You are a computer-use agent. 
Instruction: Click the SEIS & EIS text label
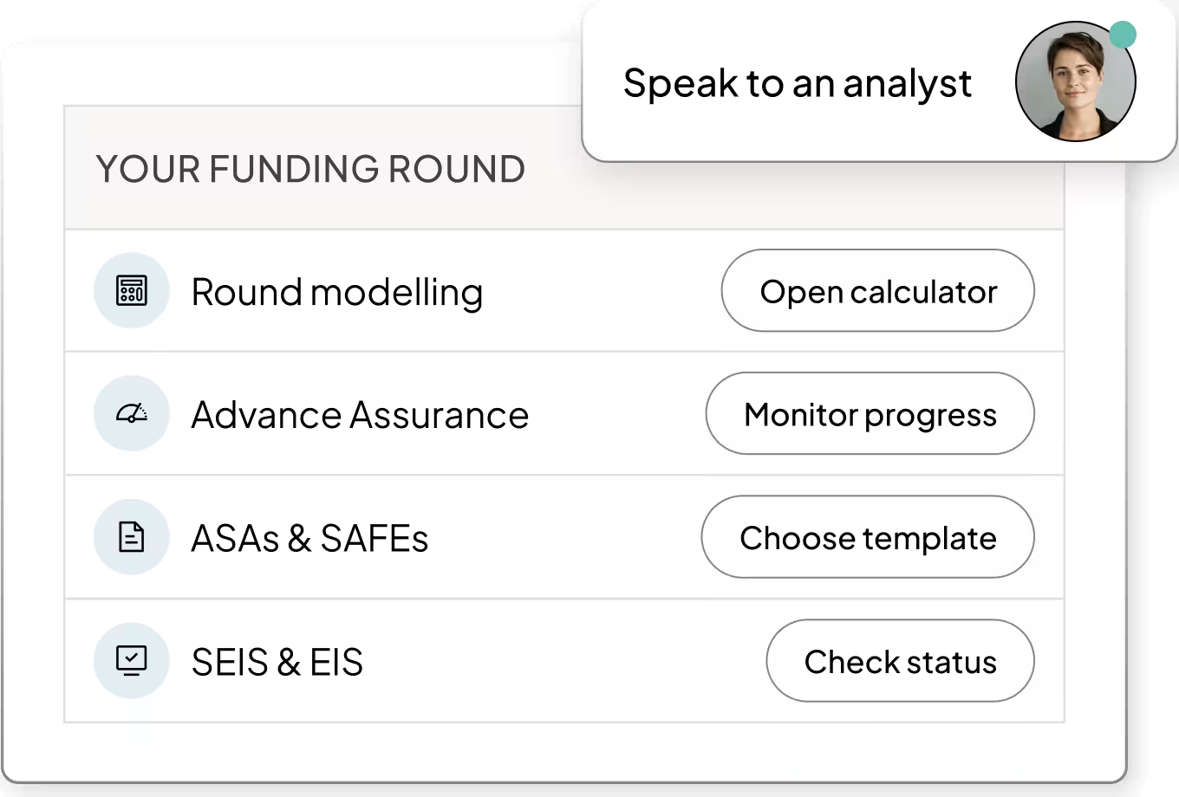(278, 662)
